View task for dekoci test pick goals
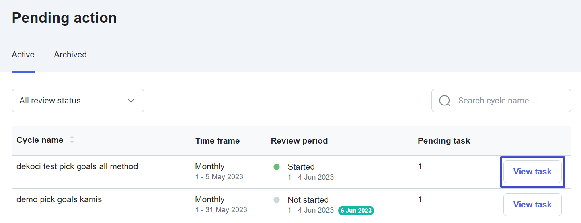This screenshot has height=223, width=581. [x=532, y=172]
